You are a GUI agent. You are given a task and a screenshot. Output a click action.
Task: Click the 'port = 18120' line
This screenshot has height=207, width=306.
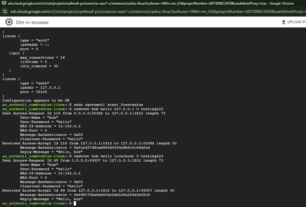coord(34,92)
